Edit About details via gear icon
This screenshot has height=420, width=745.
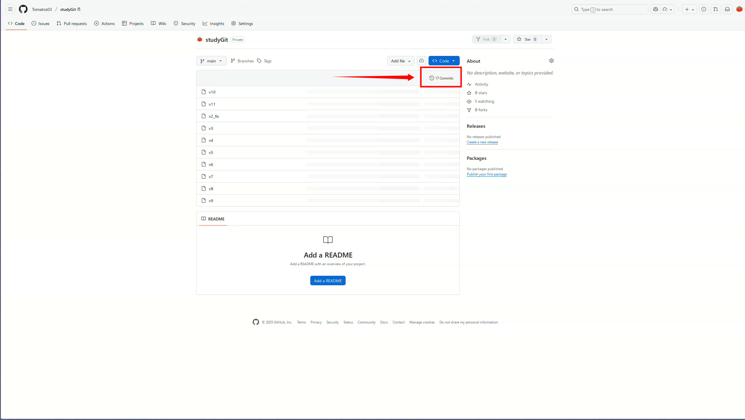[x=551, y=61]
